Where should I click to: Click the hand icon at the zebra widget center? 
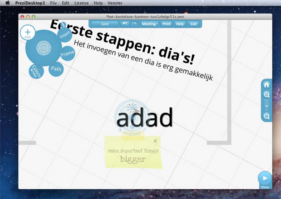(x=132, y=117)
